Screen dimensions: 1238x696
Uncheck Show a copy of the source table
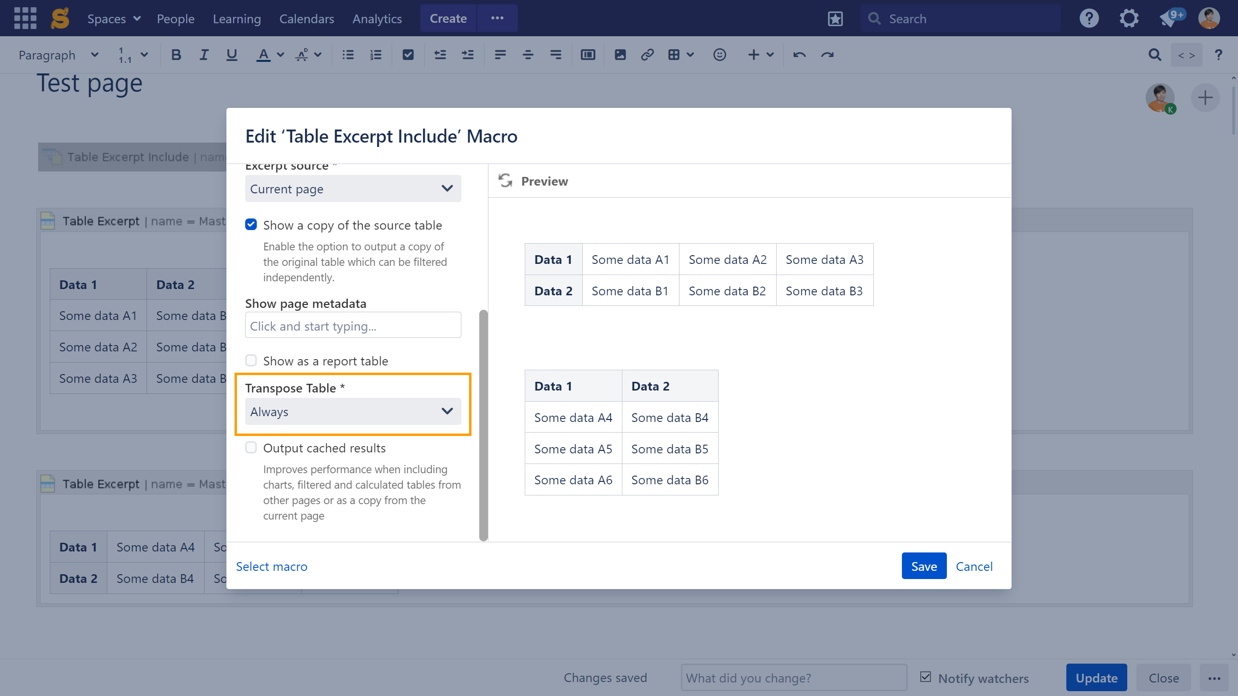point(251,224)
